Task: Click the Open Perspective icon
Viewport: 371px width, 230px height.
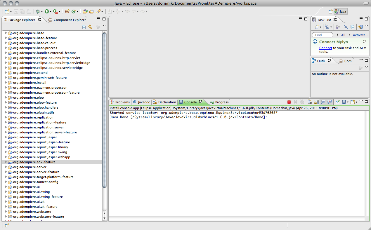Action: [330, 11]
